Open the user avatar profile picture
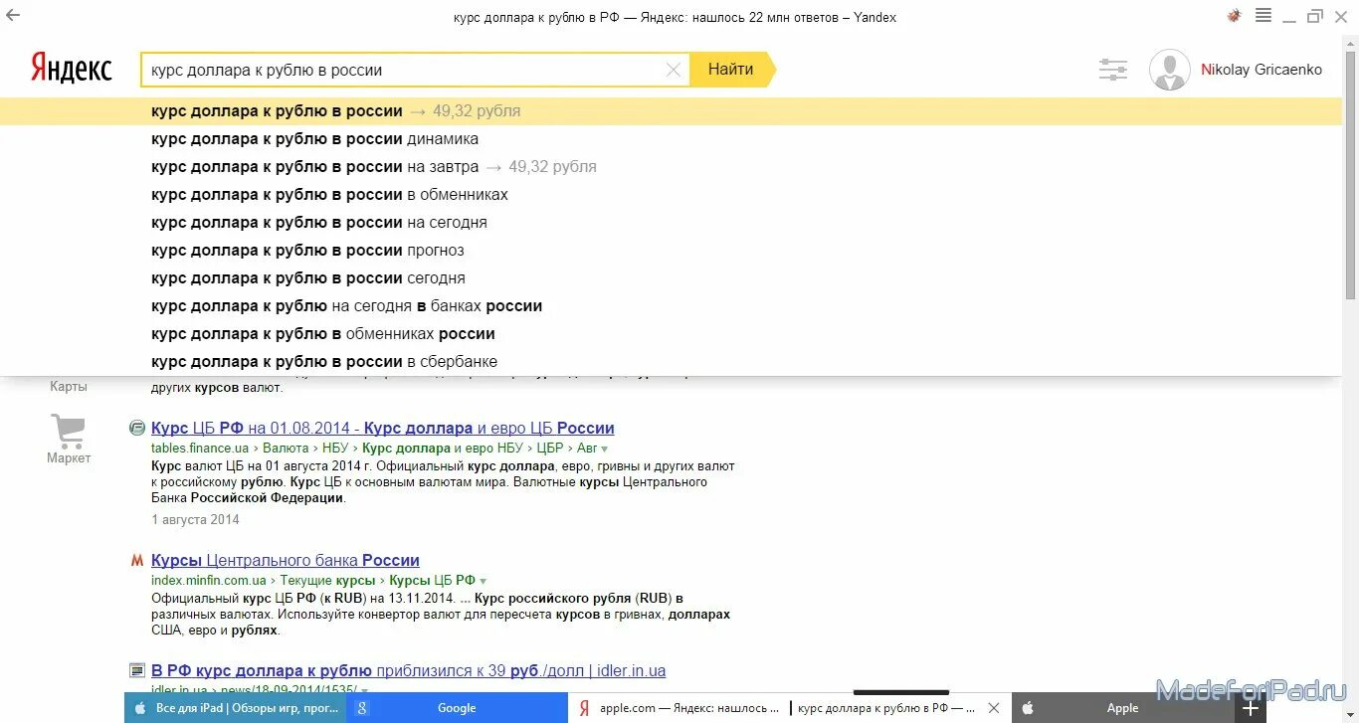The height and width of the screenshot is (723, 1359). click(x=1169, y=70)
